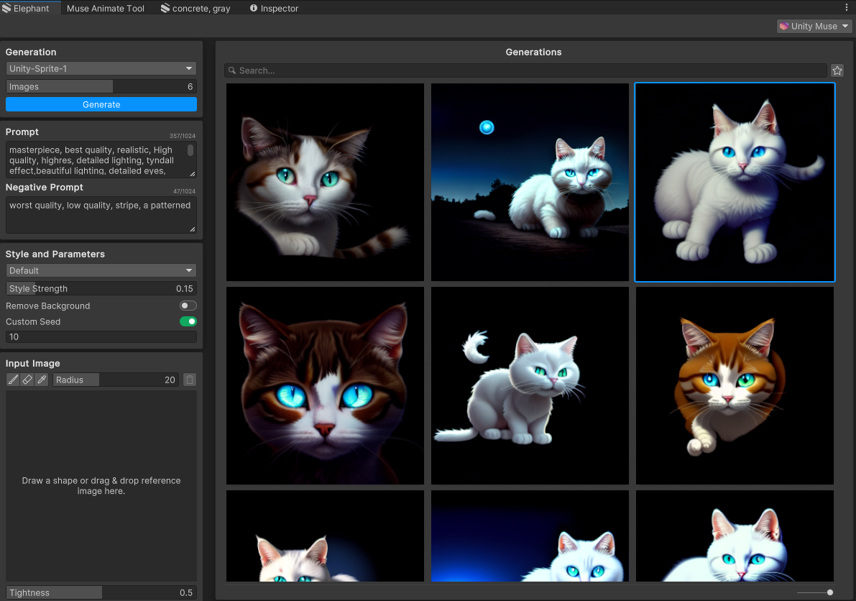Viewport: 856px width, 601px height.
Task: Adjust the Radius slider
Action: tap(116, 380)
